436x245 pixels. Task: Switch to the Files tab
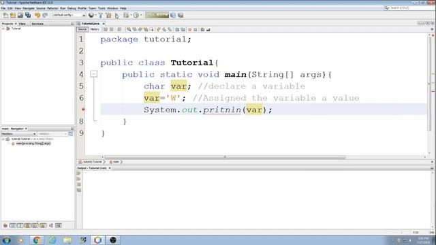(x=22, y=24)
